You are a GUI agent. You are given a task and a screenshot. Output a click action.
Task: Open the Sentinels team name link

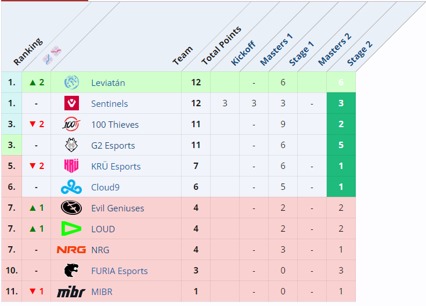tap(109, 103)
